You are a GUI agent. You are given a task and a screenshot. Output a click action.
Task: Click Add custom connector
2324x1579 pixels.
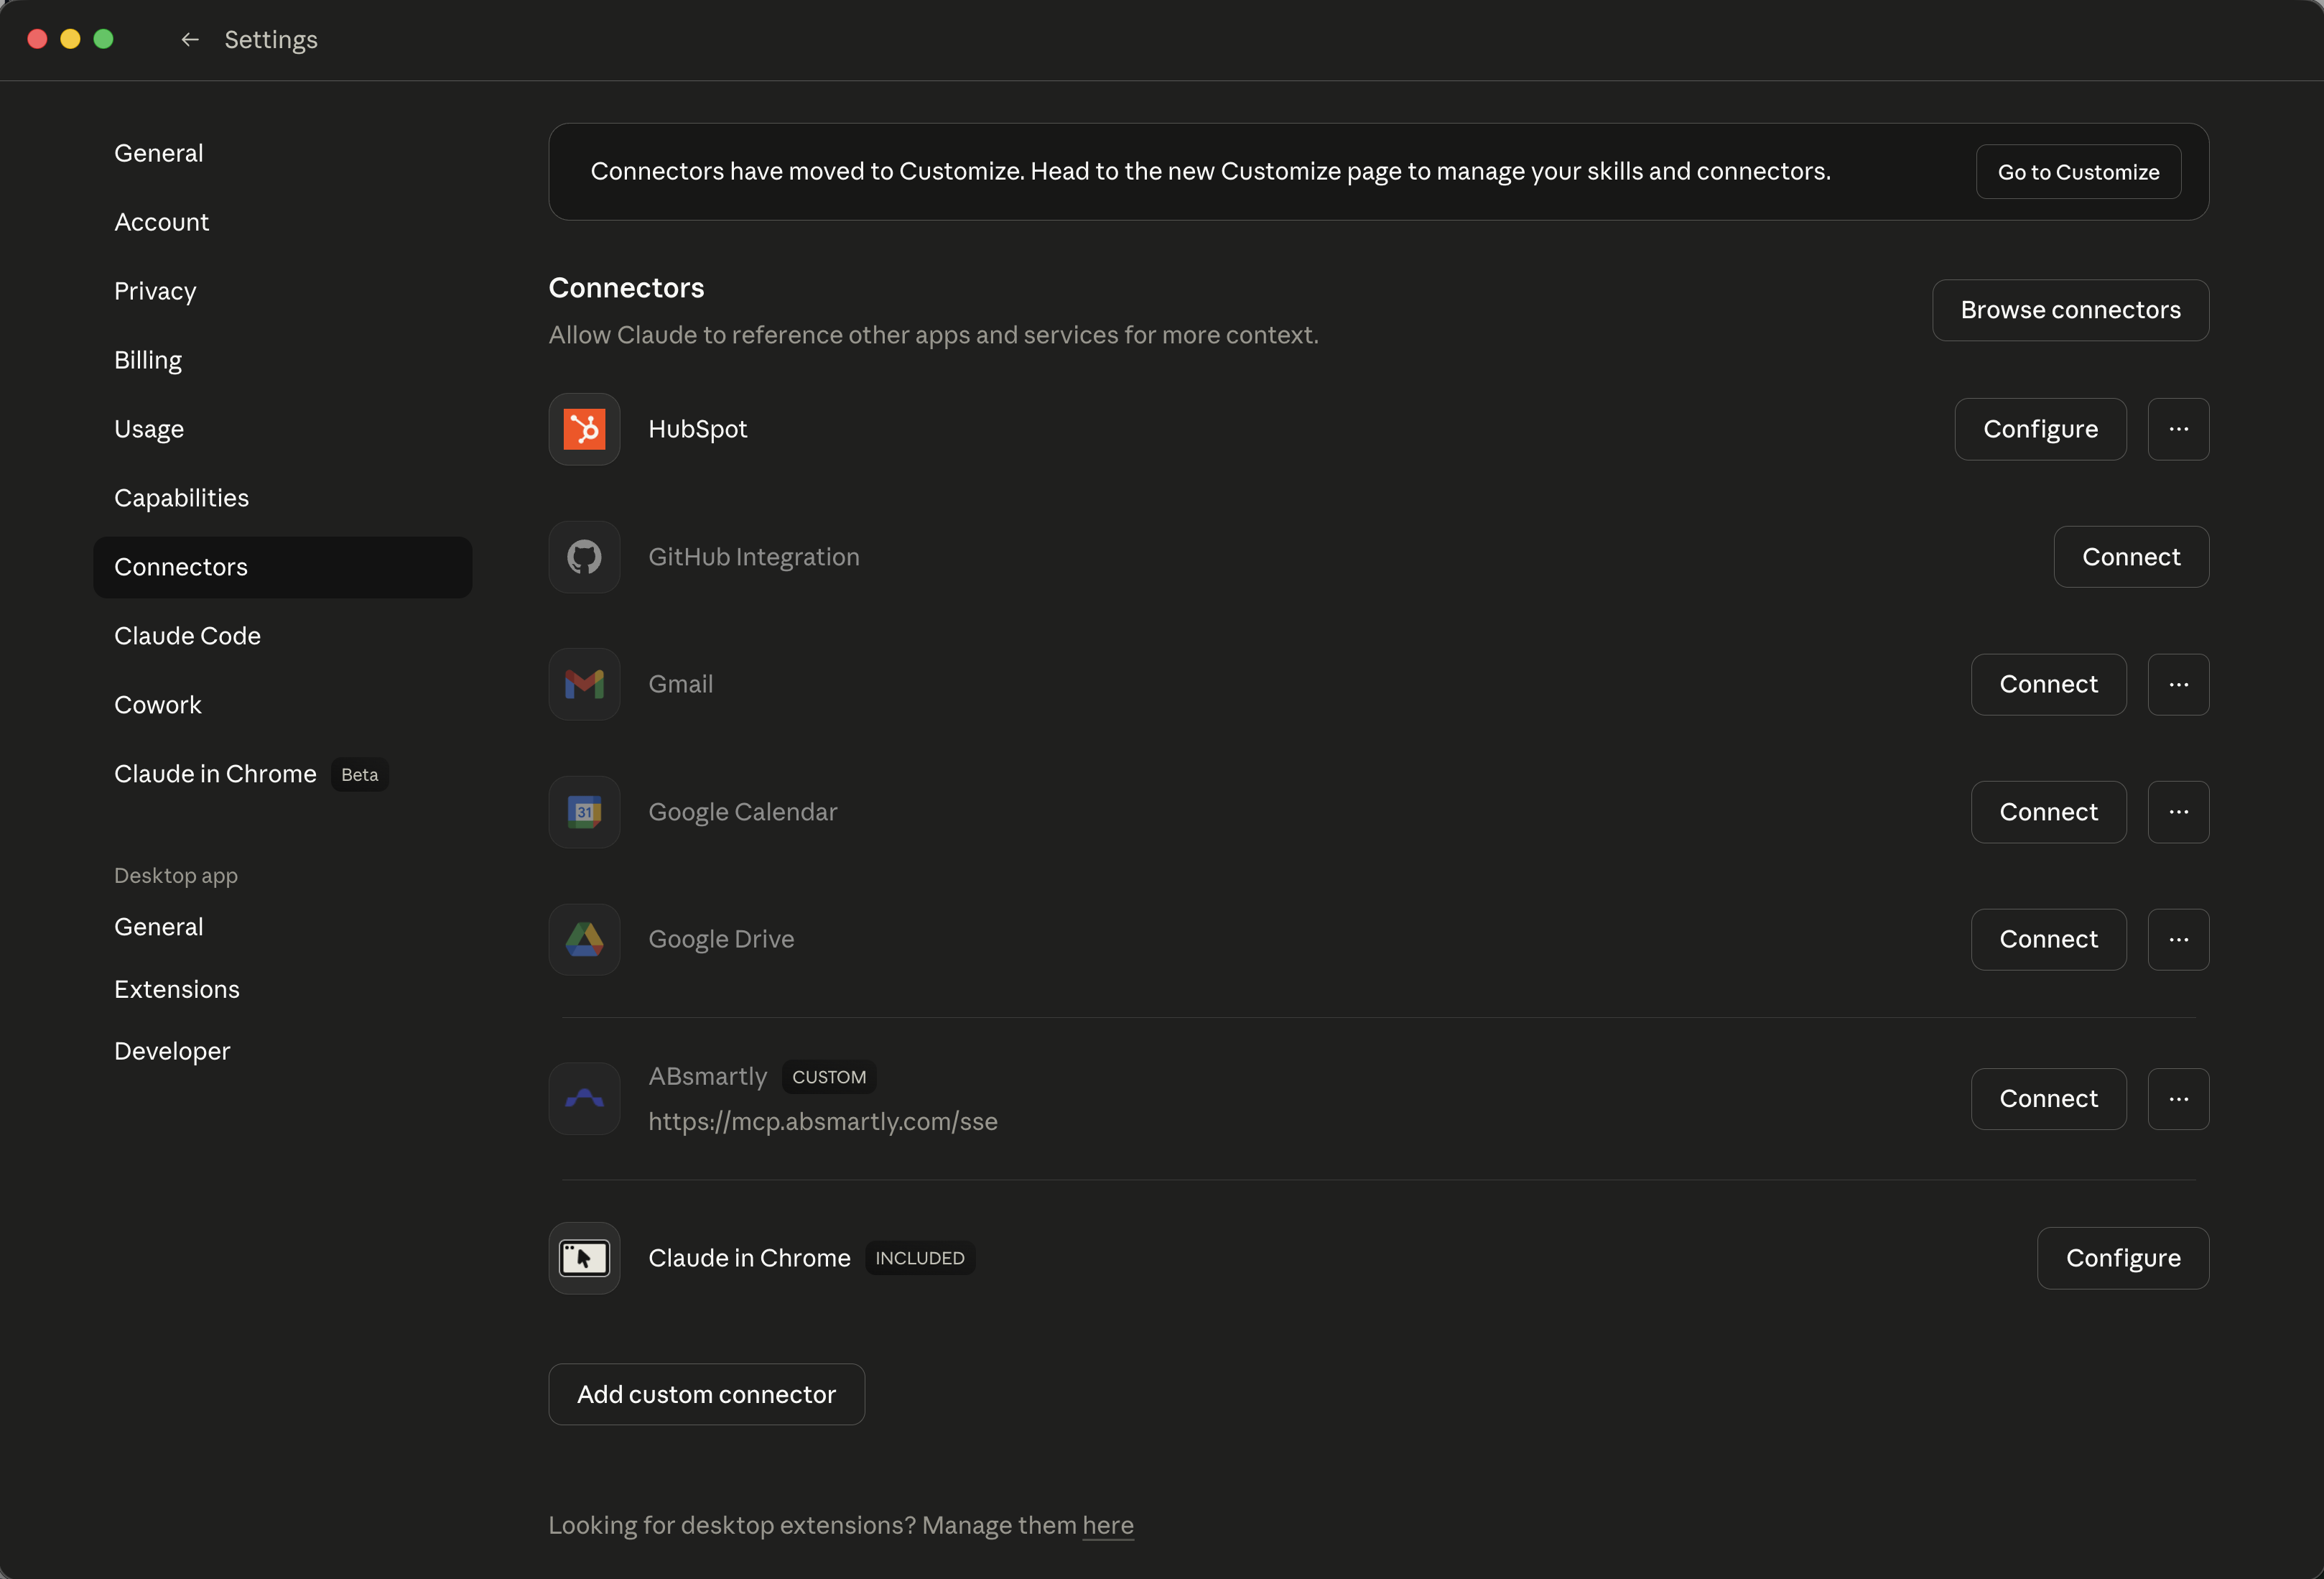(x=706, y=1394)
